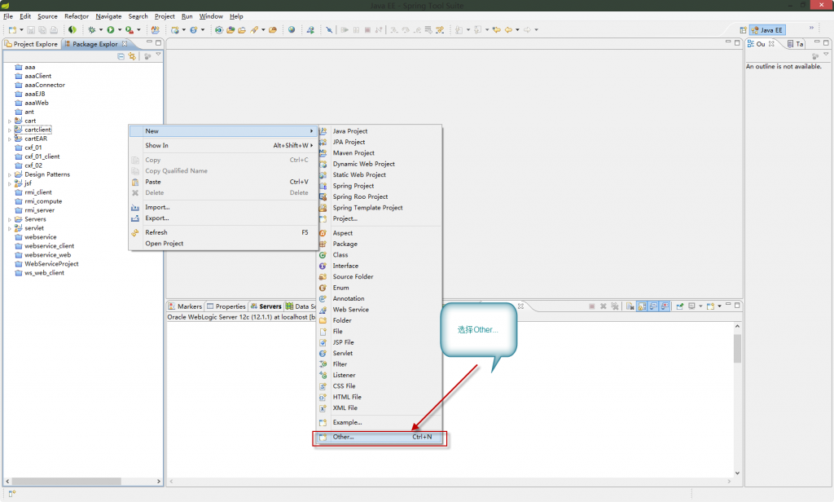
Task: Select Interface from the New submenu
Action: (x=380, y=266)
